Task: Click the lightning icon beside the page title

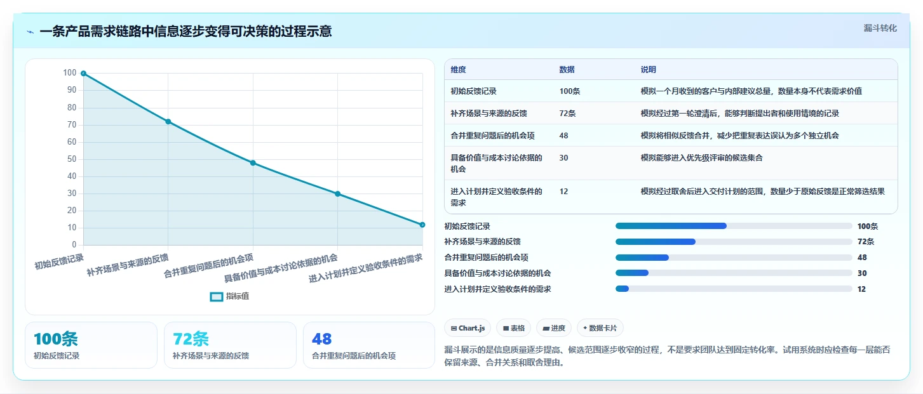Action: (30, 32)
